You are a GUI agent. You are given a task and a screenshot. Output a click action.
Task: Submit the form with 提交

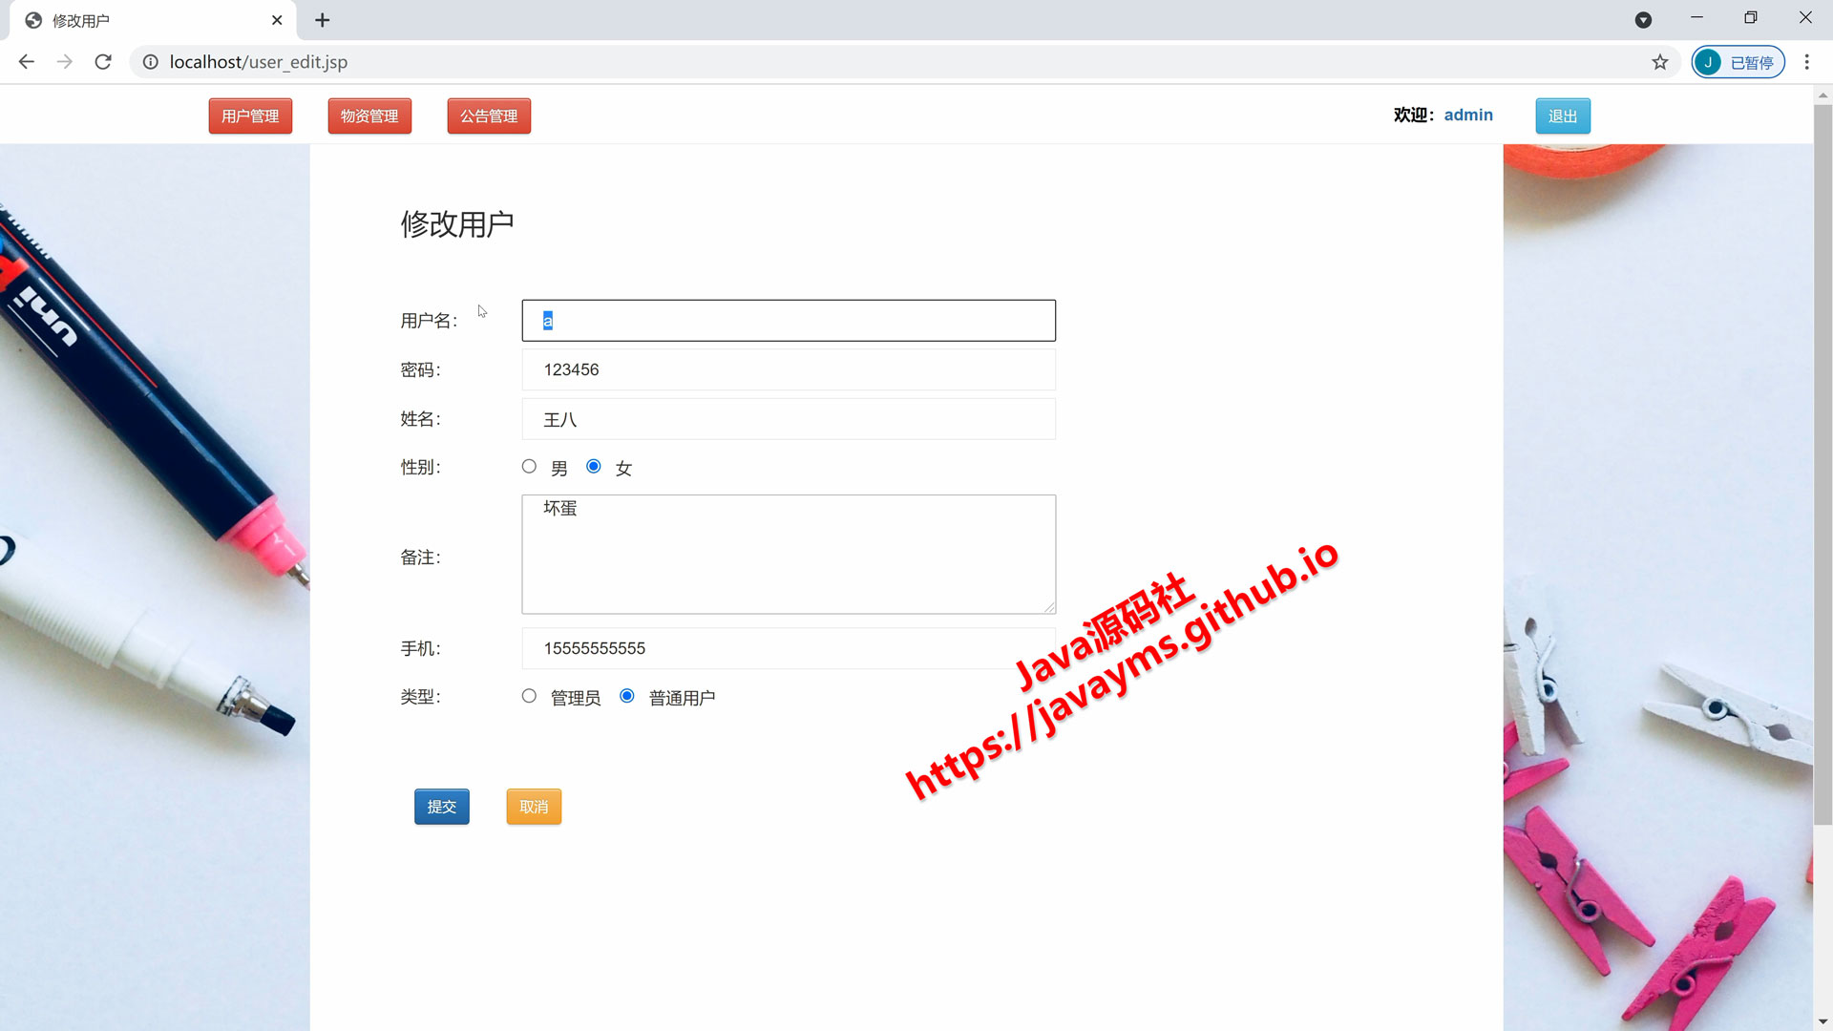pyautogui.click(x=442, y=807)
